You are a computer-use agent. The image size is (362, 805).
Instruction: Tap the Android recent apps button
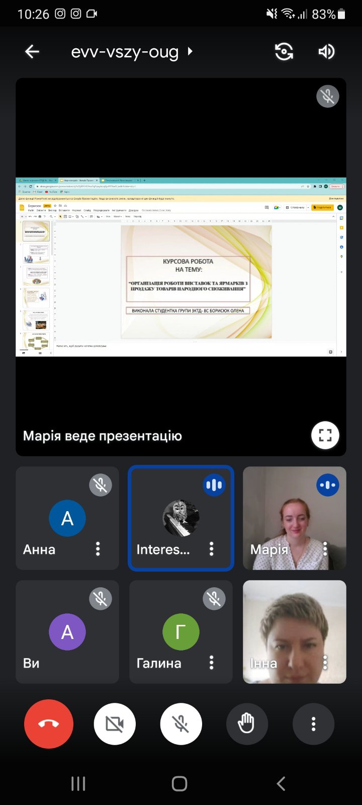point(78,783)
